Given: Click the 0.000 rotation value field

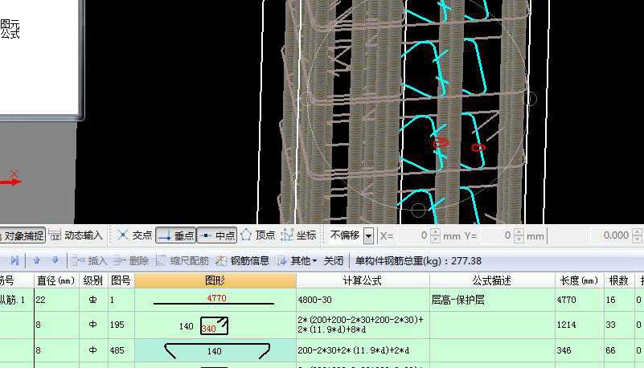Looking at the screenshot, I should 611,235.
